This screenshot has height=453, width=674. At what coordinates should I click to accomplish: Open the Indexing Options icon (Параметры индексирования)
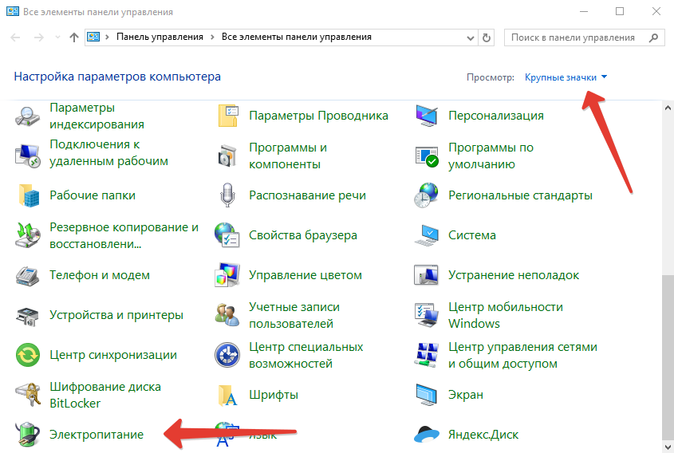[x=27, y=116]
